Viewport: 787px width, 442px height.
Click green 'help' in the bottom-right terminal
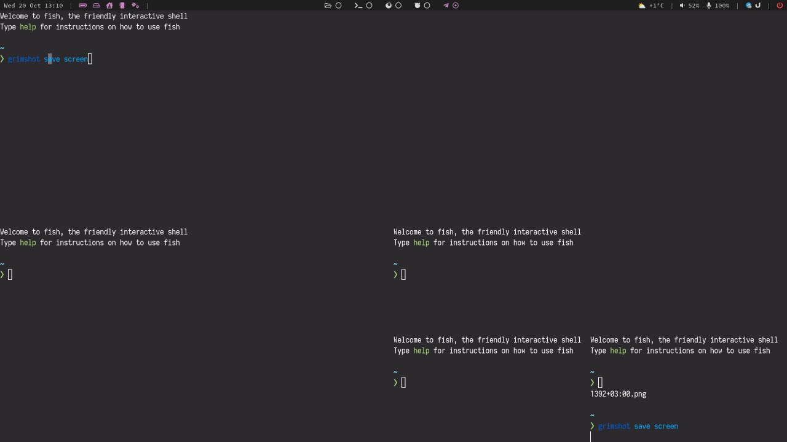618,351
